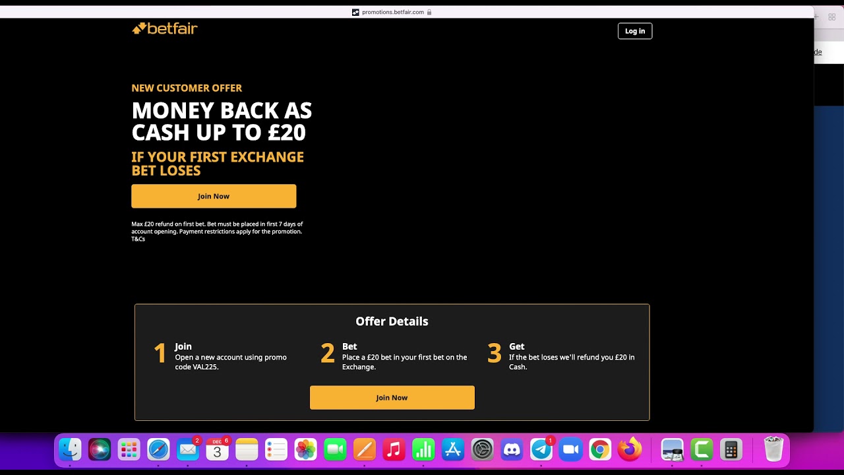
Task: Open the Photos app in the dock
Action: click(305, 450)
